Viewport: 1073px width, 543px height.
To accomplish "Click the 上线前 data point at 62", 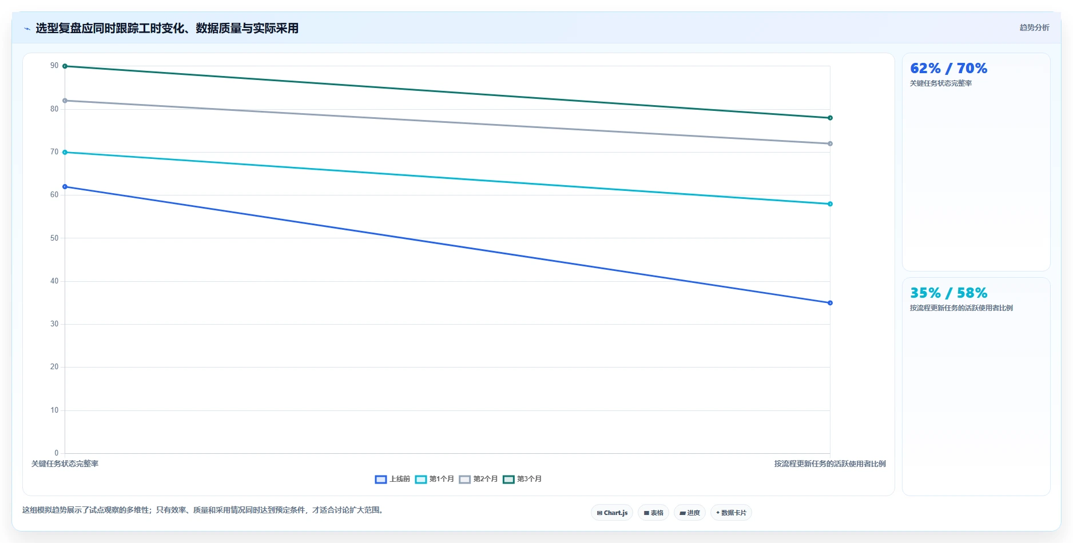I will [x=65, y=187].
